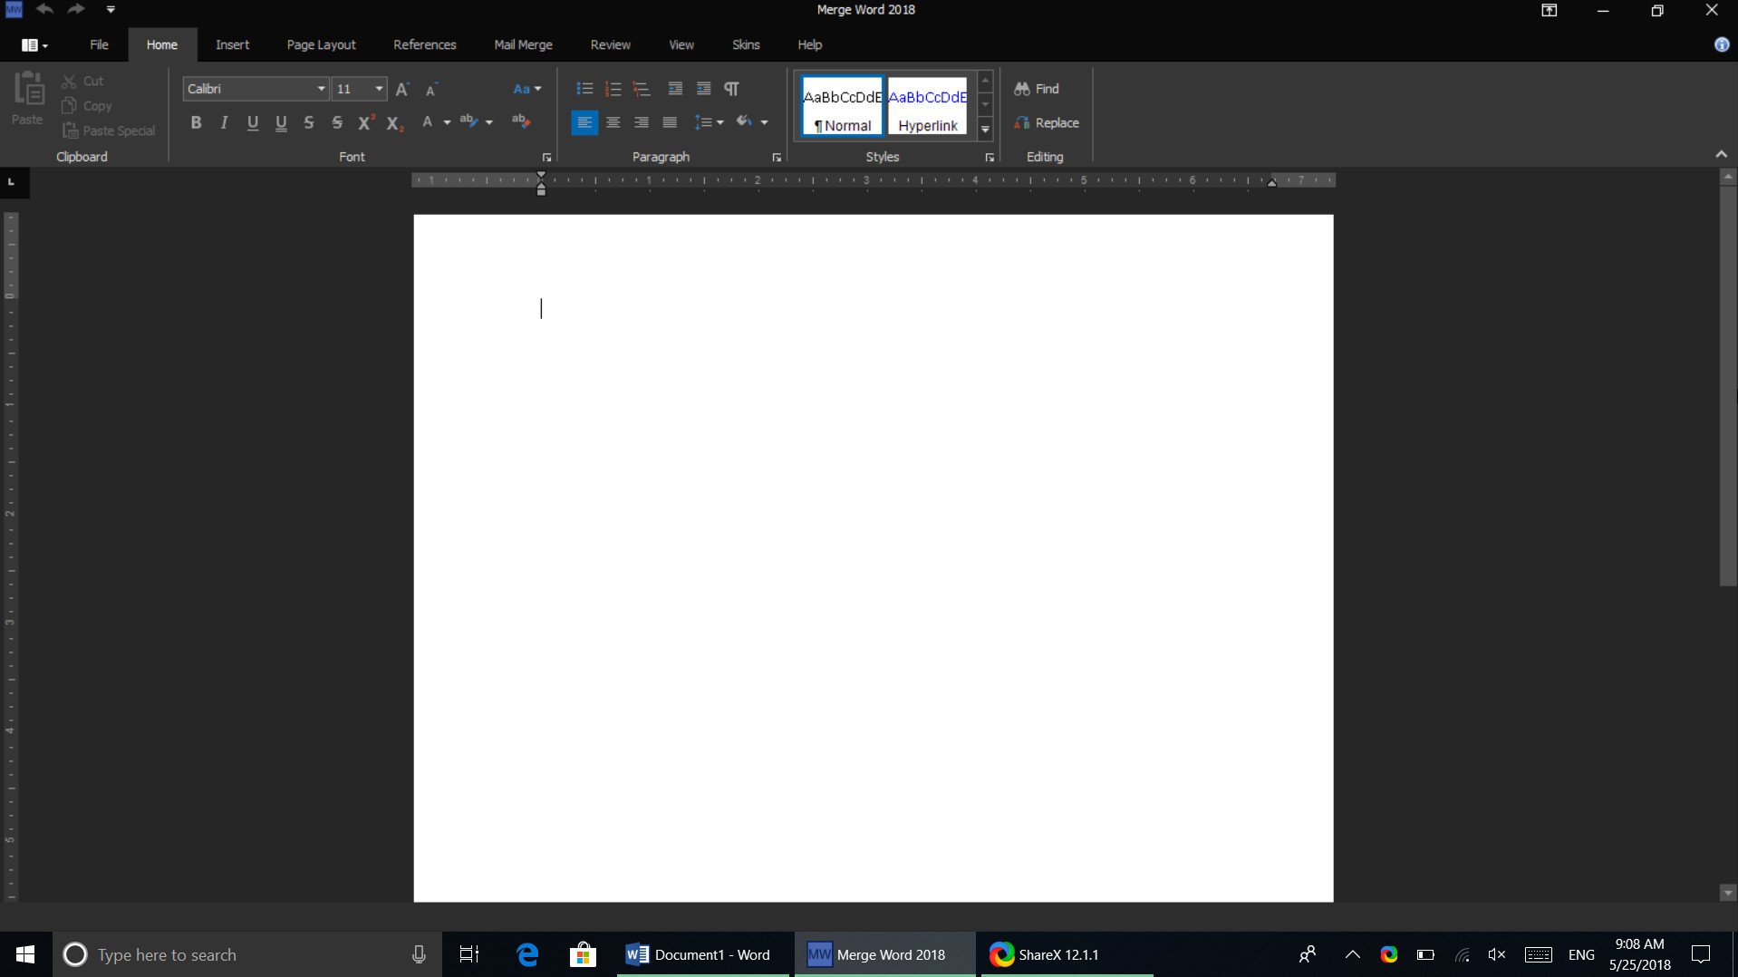The image size is (1738, 977).
Task: Click the grow font size icon
Action: pos(403,89)
